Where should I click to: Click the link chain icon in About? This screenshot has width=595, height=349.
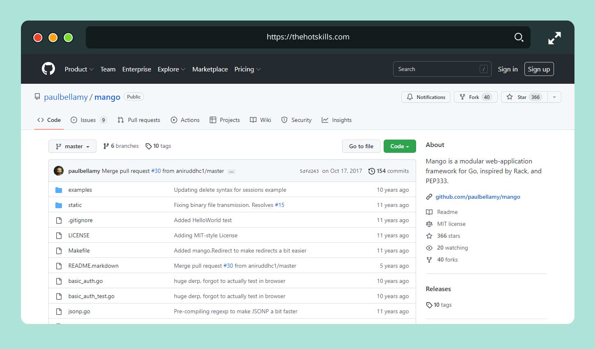click(x=429, y=197)
